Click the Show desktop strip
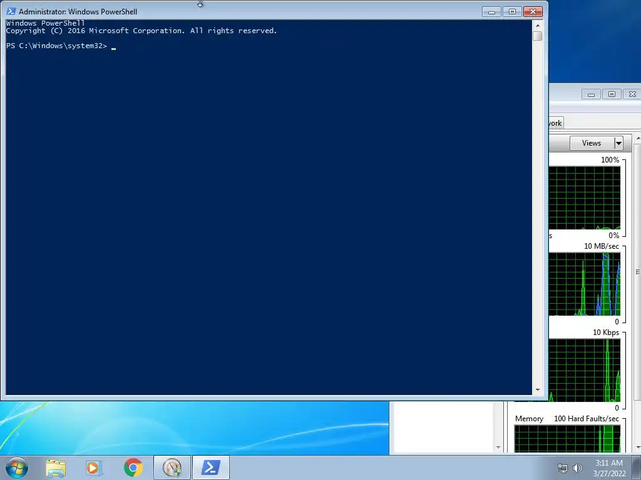Screen dimensions: 641x480 point(637,467)
